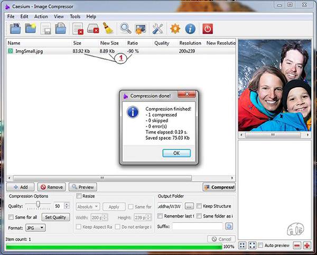Click OK in Compression done dialog

tap(176, 153)
